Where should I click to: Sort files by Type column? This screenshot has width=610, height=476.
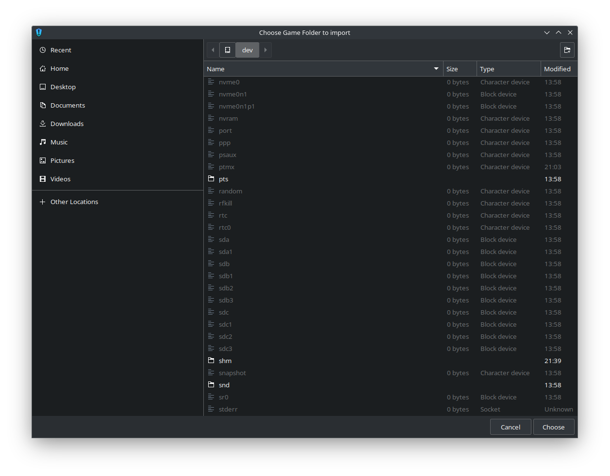508,69
